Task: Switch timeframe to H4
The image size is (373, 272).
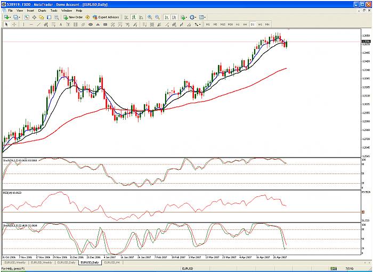Action: tap(245, 24)
